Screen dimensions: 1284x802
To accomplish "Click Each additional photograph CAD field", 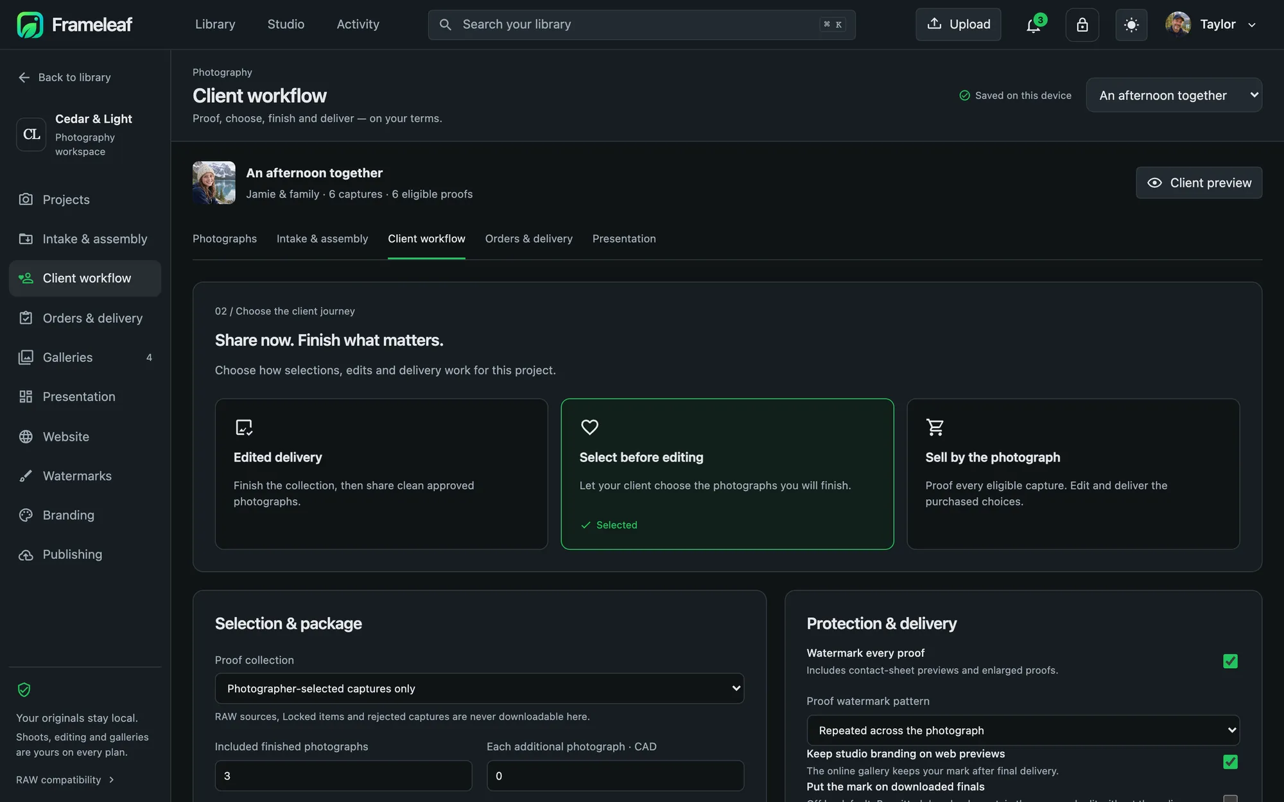I will [615, 776].
